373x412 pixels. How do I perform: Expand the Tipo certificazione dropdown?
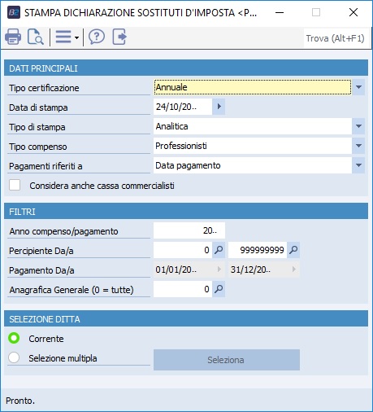tap(358, 87)
